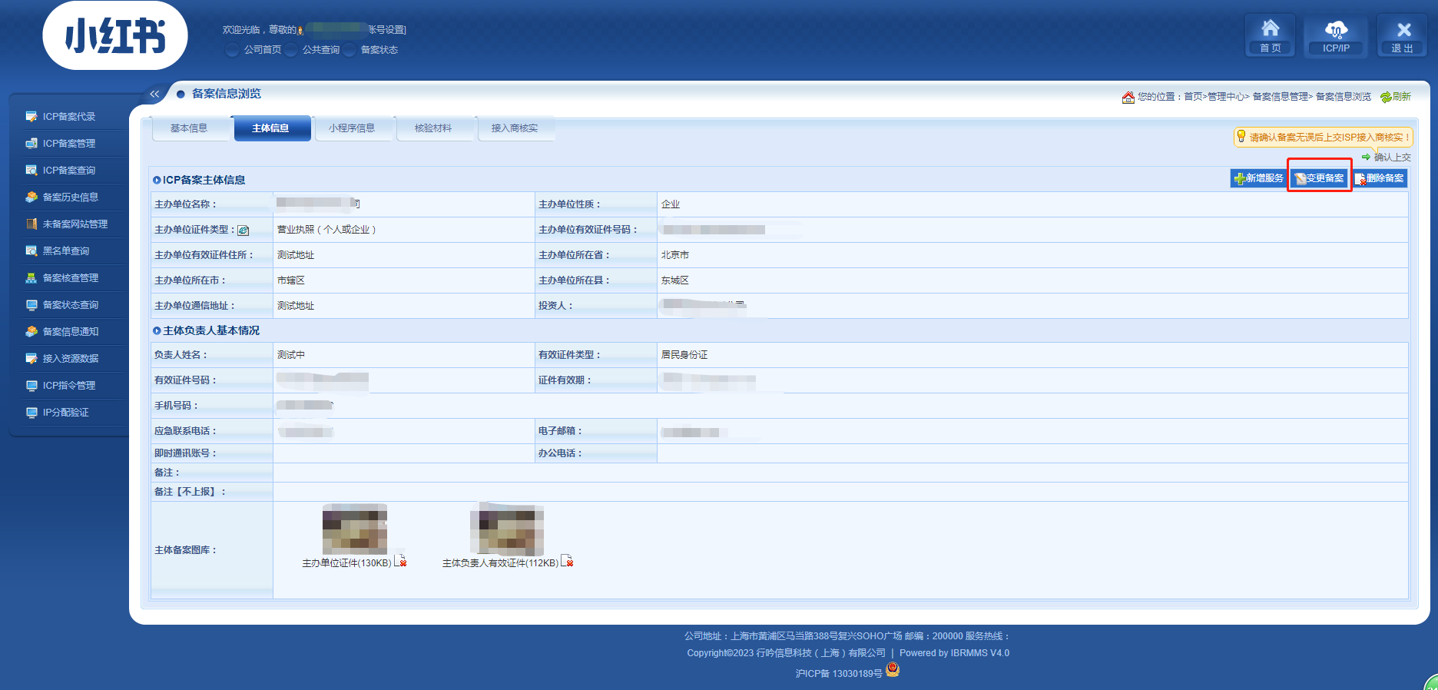Click the 北京市 province value
The image size is (1438, 690).
(x=675, y=255)
